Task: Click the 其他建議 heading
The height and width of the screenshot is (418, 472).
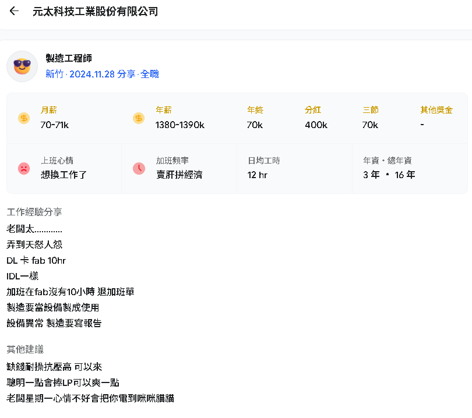Action: (x=25, y=349)
